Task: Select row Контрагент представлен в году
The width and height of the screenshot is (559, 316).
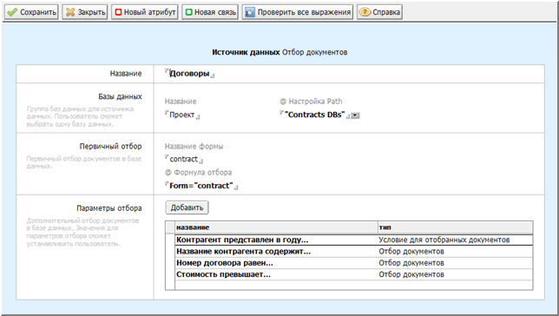Action: click(349, 240)
